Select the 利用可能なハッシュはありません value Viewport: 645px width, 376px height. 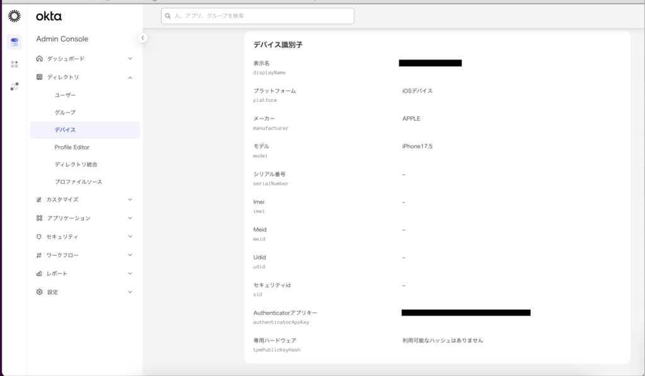(x=443, y=340)
